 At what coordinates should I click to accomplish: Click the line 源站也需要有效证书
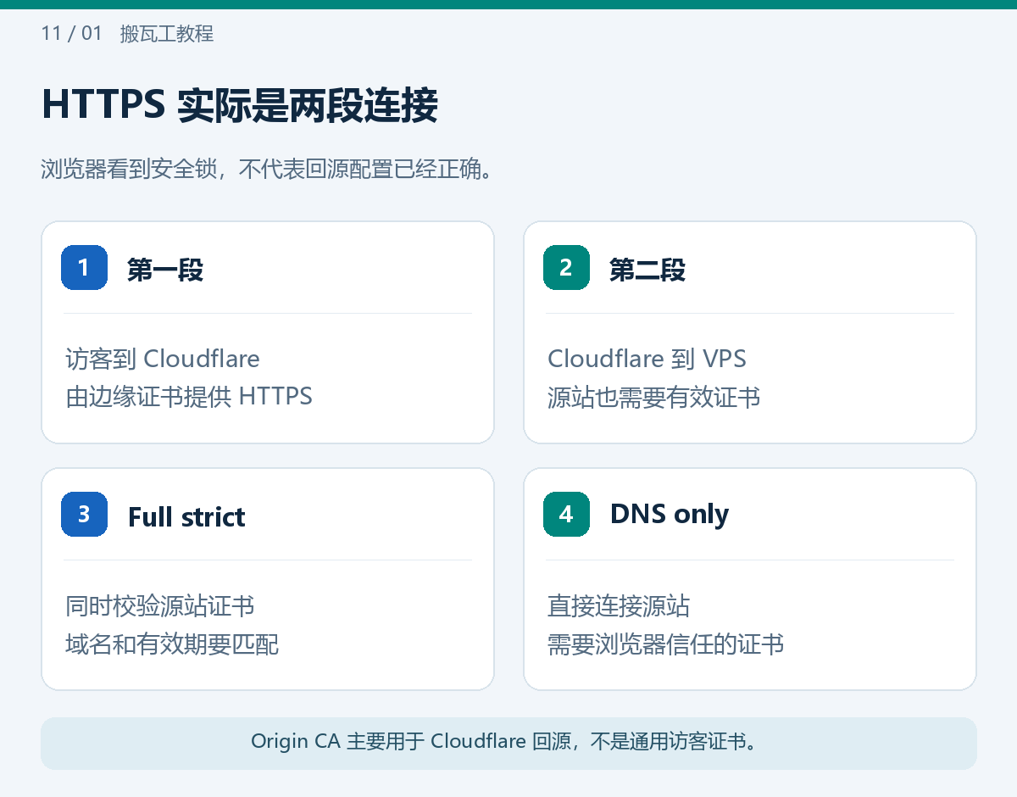point(653,396)
